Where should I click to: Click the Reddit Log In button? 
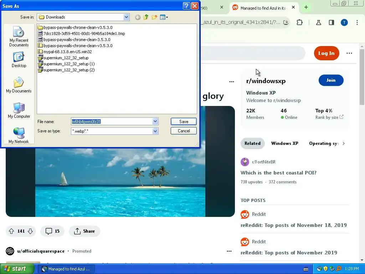click(327, 53)
